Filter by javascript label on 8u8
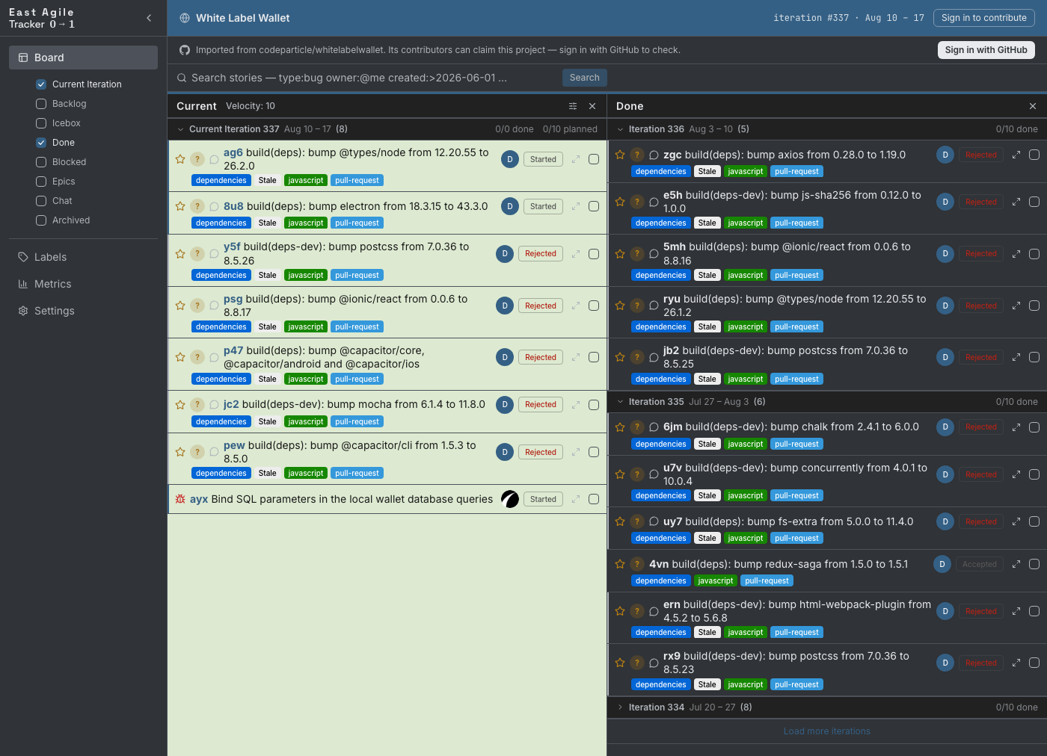The height and width of the screenshot is (756, 1047). (x=306, y=223)
